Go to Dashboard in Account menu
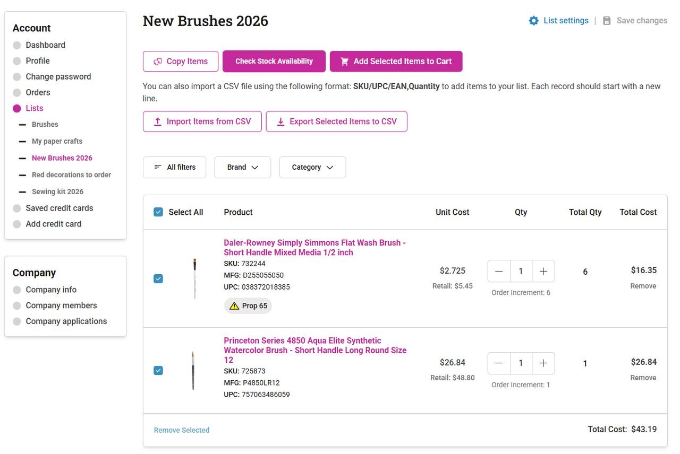 click(46, 45)
